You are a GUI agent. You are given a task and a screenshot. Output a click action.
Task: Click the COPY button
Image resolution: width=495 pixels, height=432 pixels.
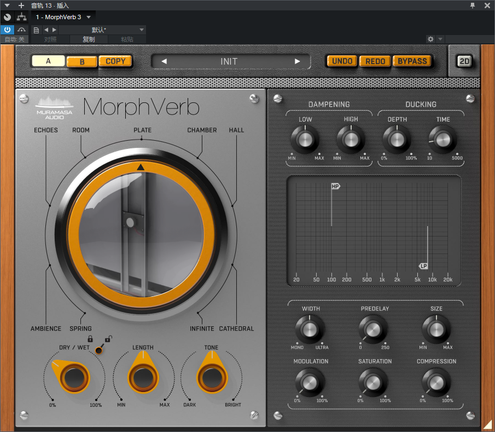(115, 61)
